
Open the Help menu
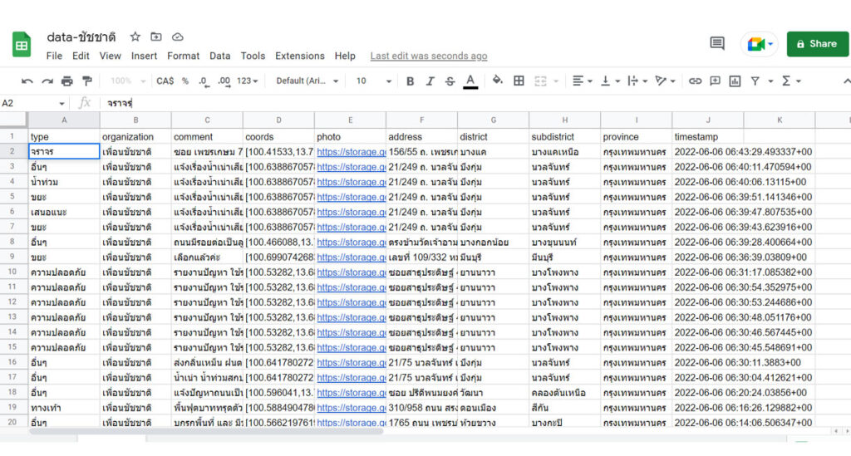coord(345,56)
